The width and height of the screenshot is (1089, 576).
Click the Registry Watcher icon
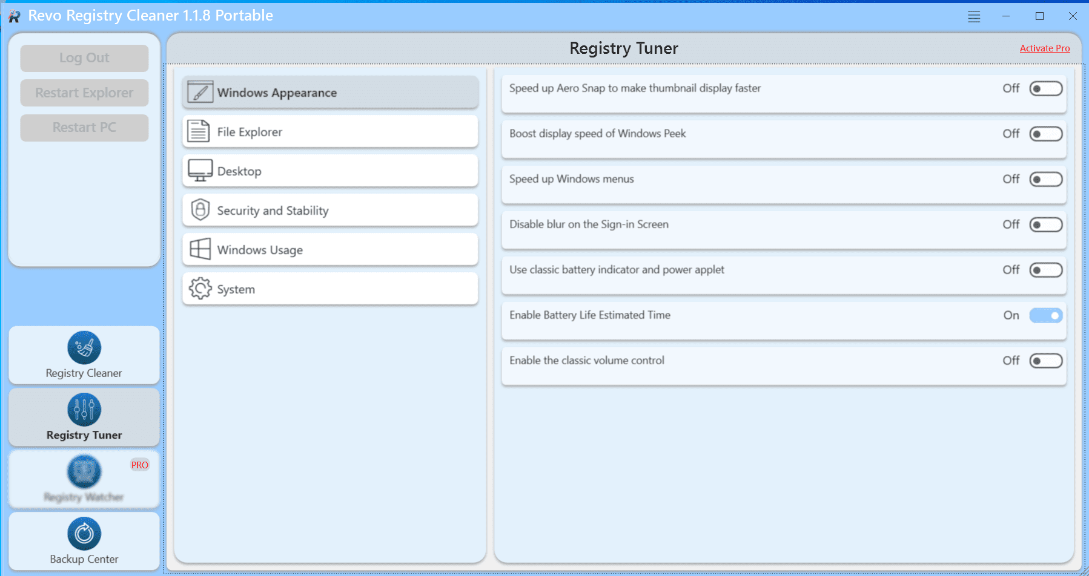pos(84,471)
